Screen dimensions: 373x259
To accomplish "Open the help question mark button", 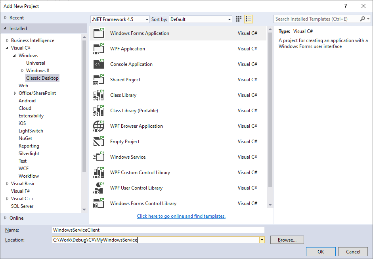I will click(346, 6).
